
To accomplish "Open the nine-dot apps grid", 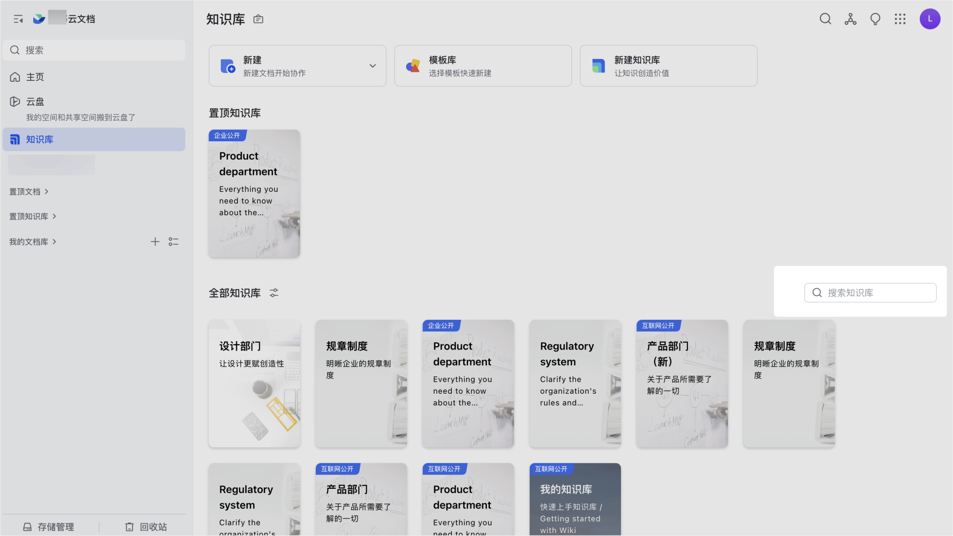I will click(900, 19).
